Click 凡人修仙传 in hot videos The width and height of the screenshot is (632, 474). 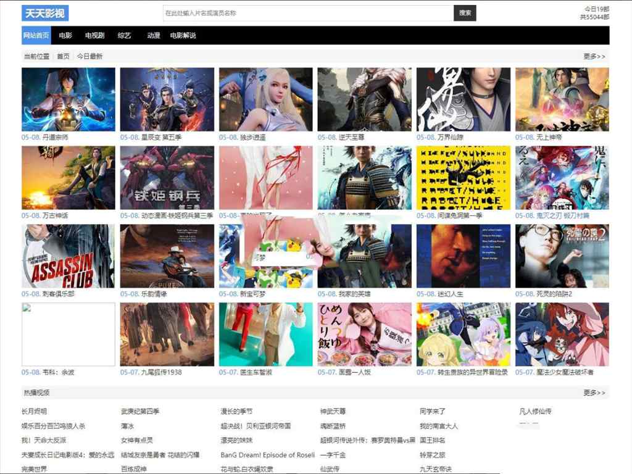(x=535, y=411)
